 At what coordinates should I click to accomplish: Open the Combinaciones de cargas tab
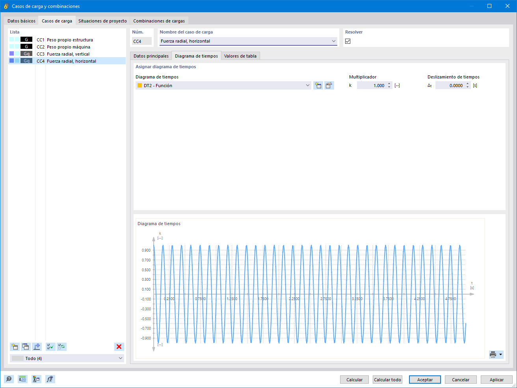pyautogui.click(x=159, y=21)
